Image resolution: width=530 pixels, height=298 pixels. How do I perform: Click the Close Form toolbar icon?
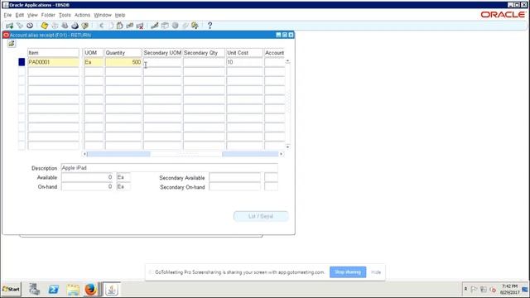point(84,26)
